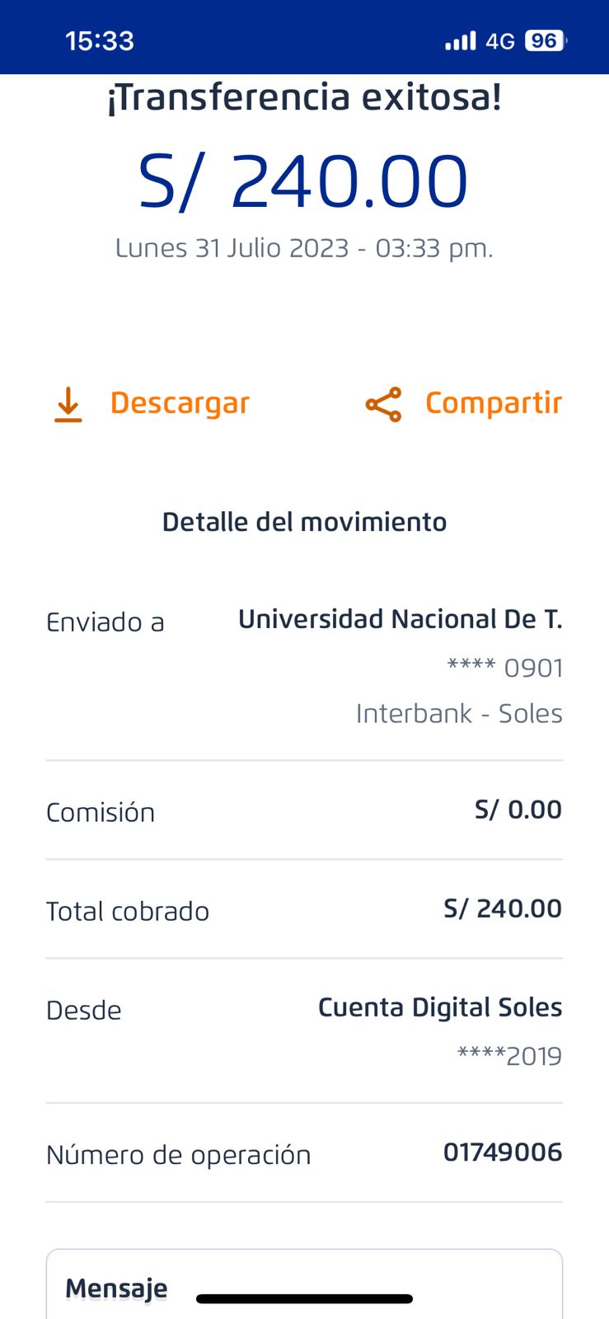Tap the Interbank - Soles bank label
The height and width of the screenshot is (1319, 609).
(x=459, y=713)
